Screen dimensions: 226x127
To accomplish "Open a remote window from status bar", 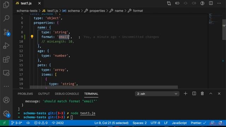I will tap(4, 123).
